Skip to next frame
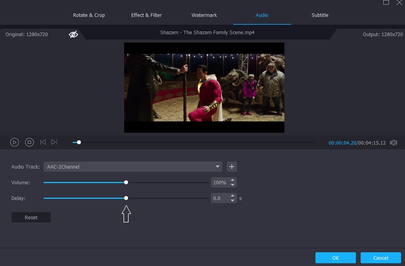Screen dimensions: 405x266 pyautogui.click(x=54, y=142)
